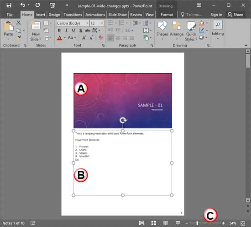
Task: Open the Arrange menu
Action: point(177,30)
